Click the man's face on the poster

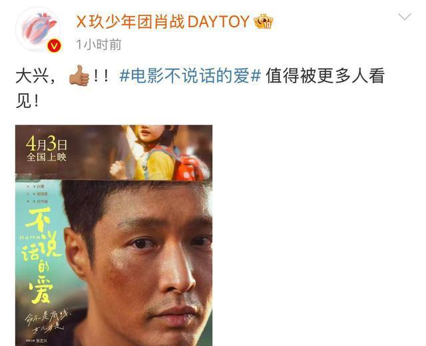point(146,261)
